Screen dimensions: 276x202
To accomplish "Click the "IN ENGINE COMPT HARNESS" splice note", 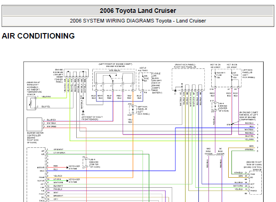I will pos(248,116).
